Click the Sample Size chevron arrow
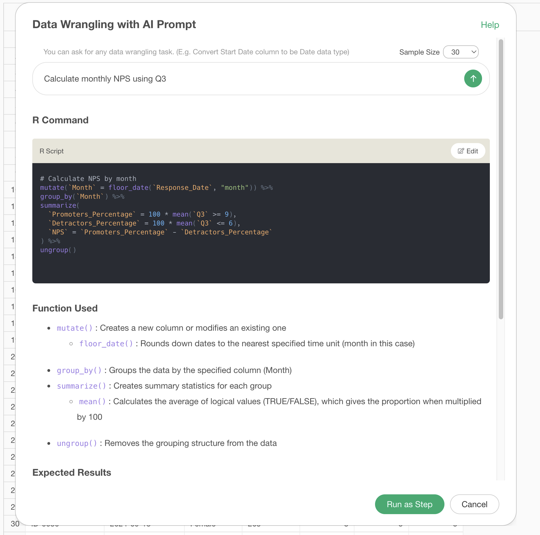The image size is (540, 535). [473, 52]
